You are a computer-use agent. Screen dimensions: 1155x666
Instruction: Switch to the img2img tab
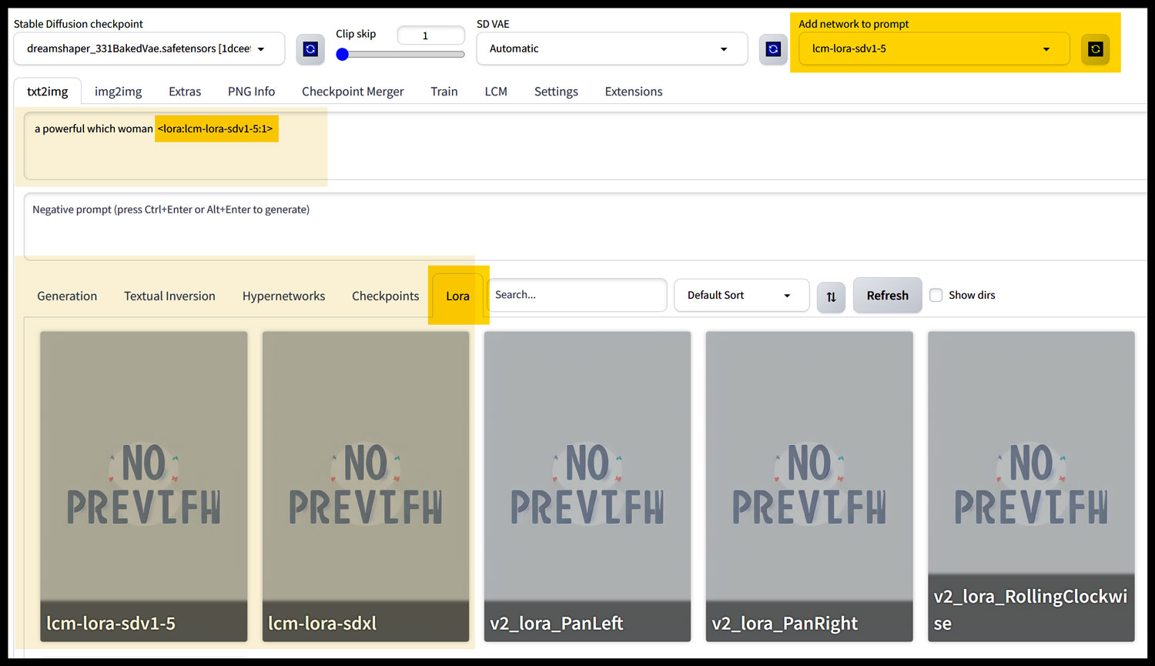(119, 92)
